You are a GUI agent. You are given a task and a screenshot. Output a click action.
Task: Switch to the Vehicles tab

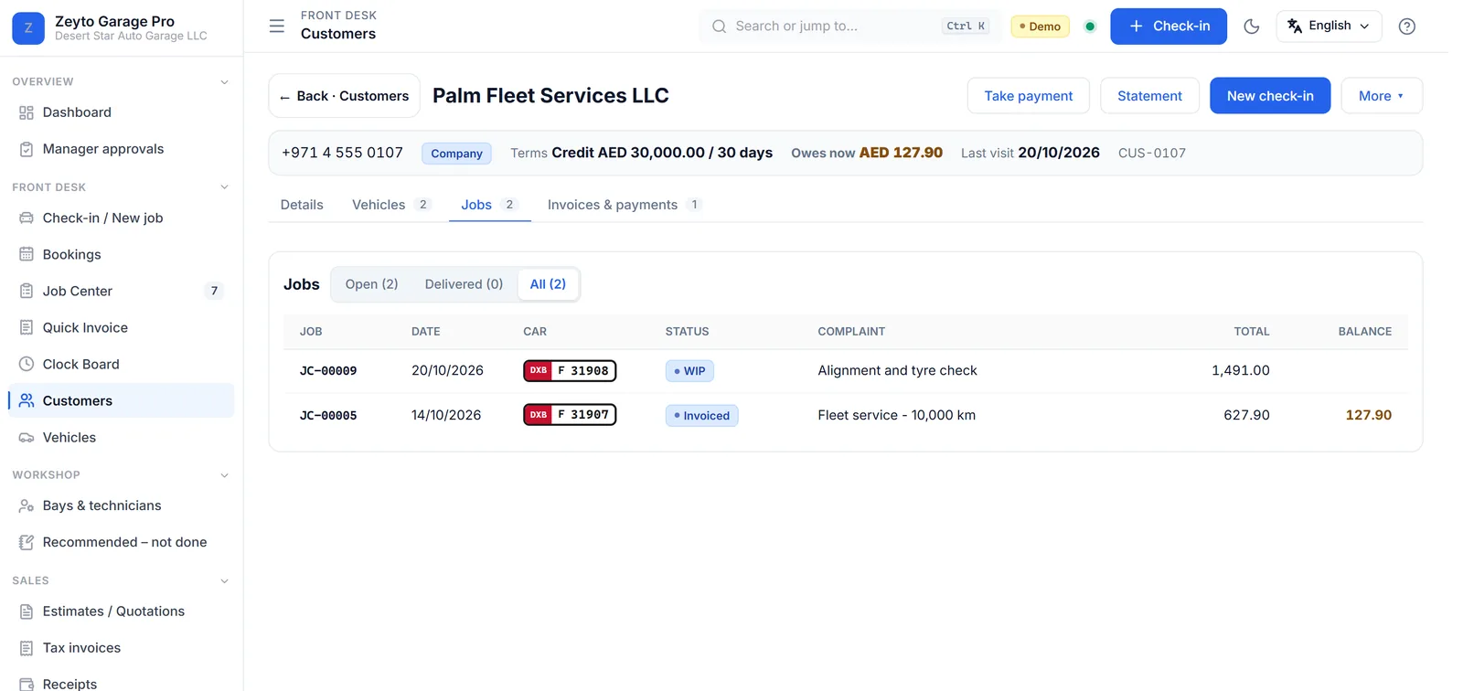(391, 205)
